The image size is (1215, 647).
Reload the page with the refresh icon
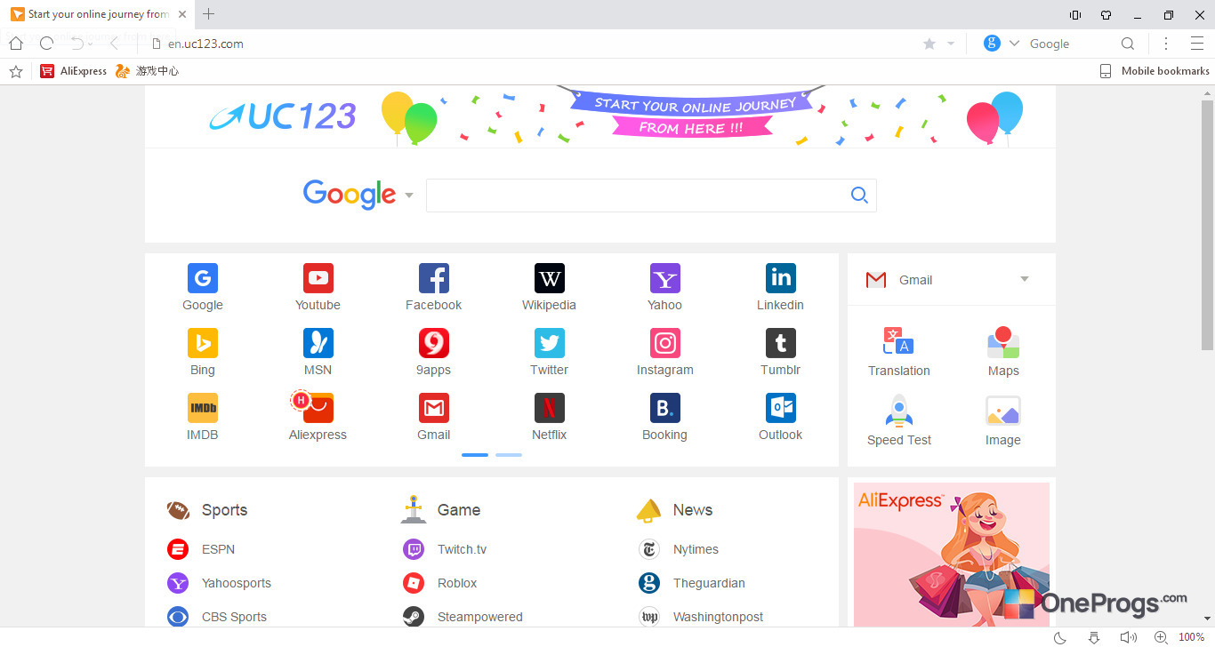(x=46, y=44)
